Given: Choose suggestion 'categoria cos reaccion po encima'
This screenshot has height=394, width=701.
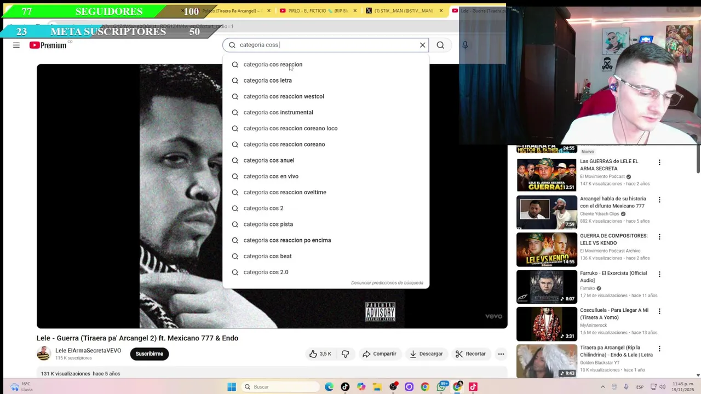Looking at the screenshot, I should click(326, 240).
